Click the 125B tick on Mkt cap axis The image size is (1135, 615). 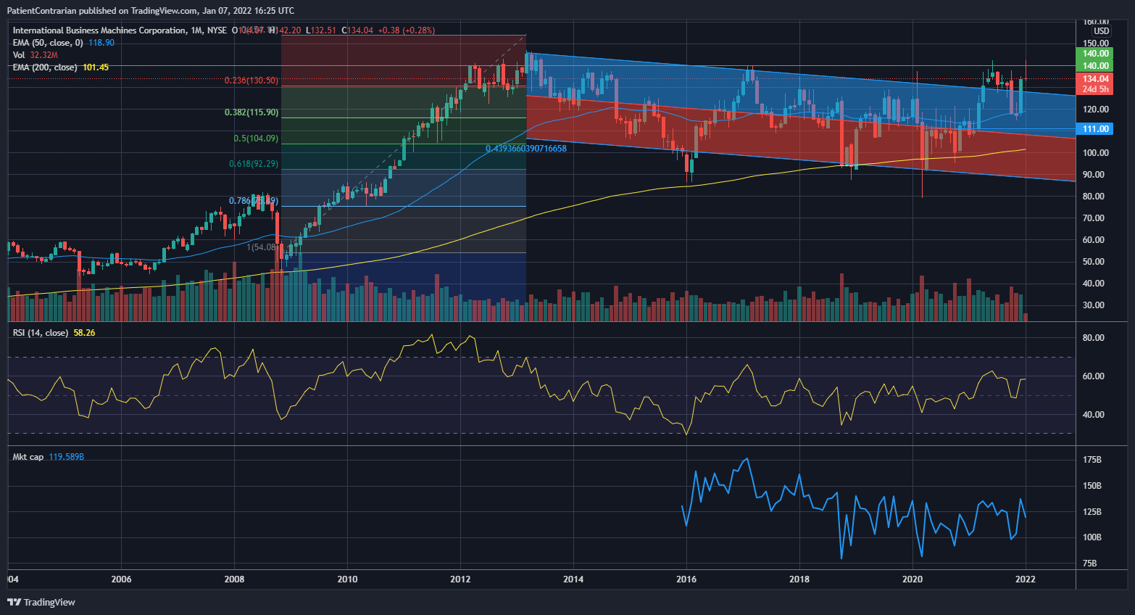1092,512
